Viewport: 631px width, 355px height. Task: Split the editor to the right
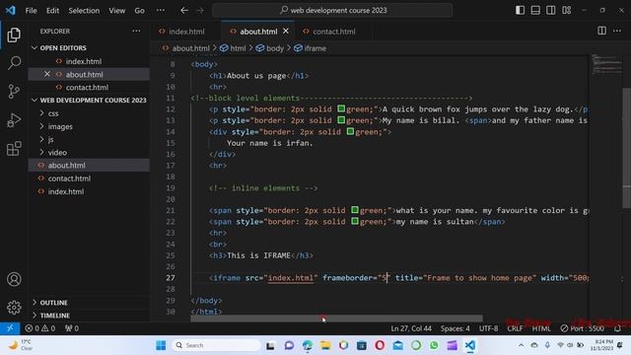coord(601,31)
